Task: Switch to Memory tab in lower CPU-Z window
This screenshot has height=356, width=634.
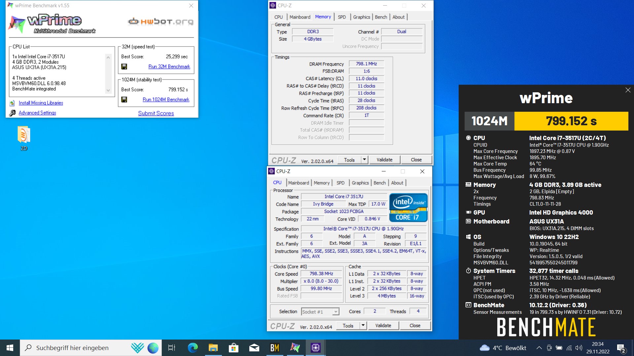Action: coord(321,183)
